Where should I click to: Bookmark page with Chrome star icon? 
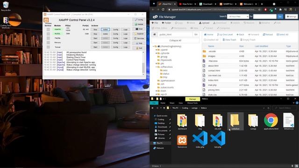[x=259, y=9]
